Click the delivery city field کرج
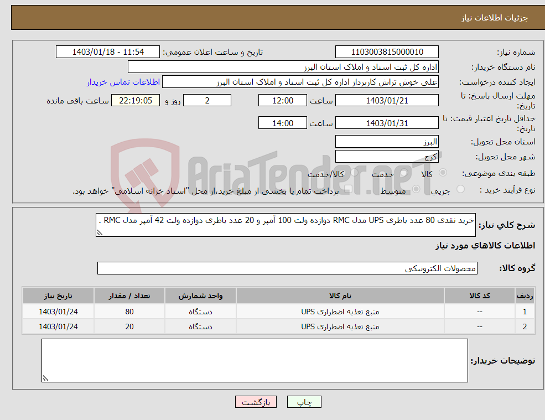This screenshot has width=545, height=420. pyautogui.click(x=387, y=157)
